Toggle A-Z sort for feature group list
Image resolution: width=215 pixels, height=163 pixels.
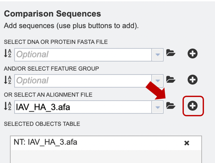tap(8, 80)
